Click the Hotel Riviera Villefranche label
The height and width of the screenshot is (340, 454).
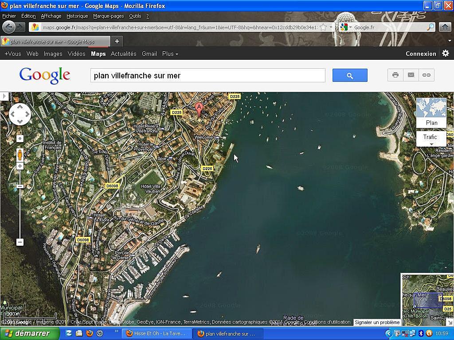point(146,129)
